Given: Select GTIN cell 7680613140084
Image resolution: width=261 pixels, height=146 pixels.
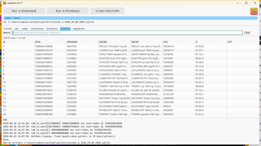Looking at the screenshot, I should point(44,78).
